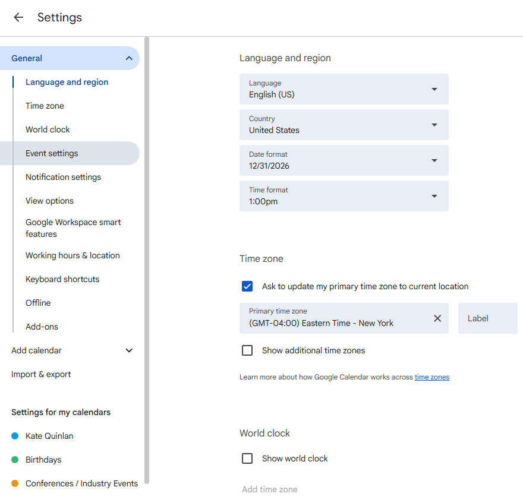523x500 pixels.
Task: Open Birthdays calendar settings
Action: point(43,460)
